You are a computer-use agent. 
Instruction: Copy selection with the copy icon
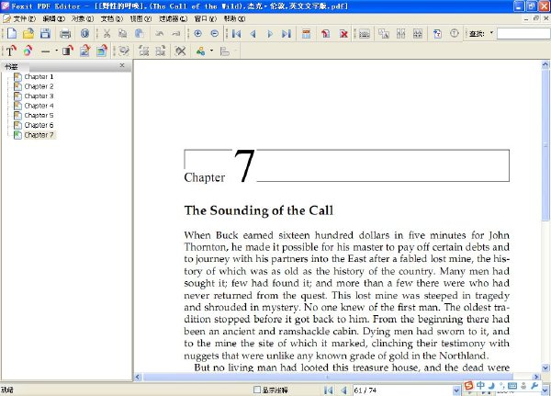tap(123, 34)
